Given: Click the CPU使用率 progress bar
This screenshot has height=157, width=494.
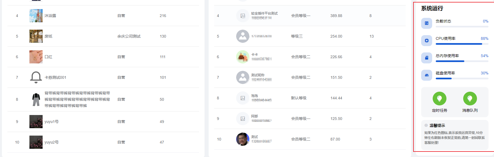Looking at the screenshot, I should pyautogui.click(x=462, y=44).
